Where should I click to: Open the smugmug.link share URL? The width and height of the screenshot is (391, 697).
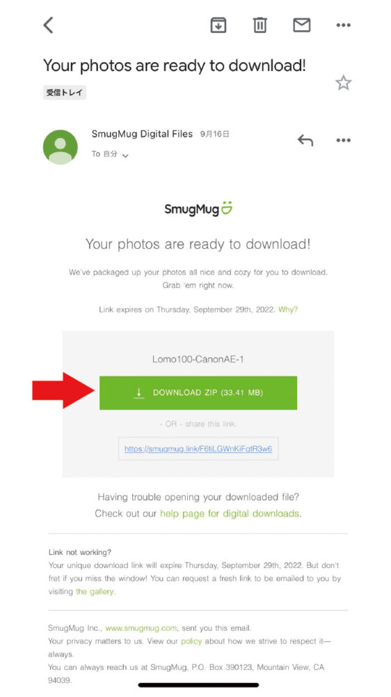pyautogui.click(x=198, y=449)
